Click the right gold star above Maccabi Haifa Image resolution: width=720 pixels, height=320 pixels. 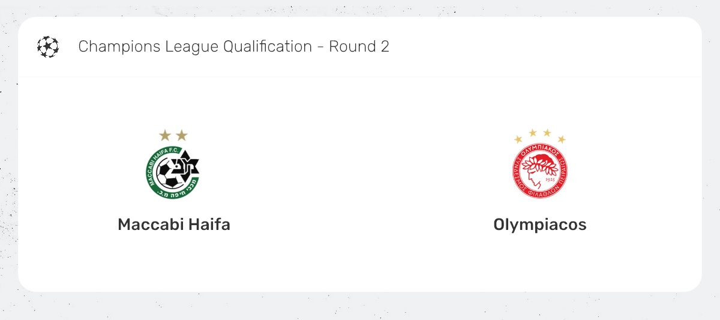click(x=181, y=136)
